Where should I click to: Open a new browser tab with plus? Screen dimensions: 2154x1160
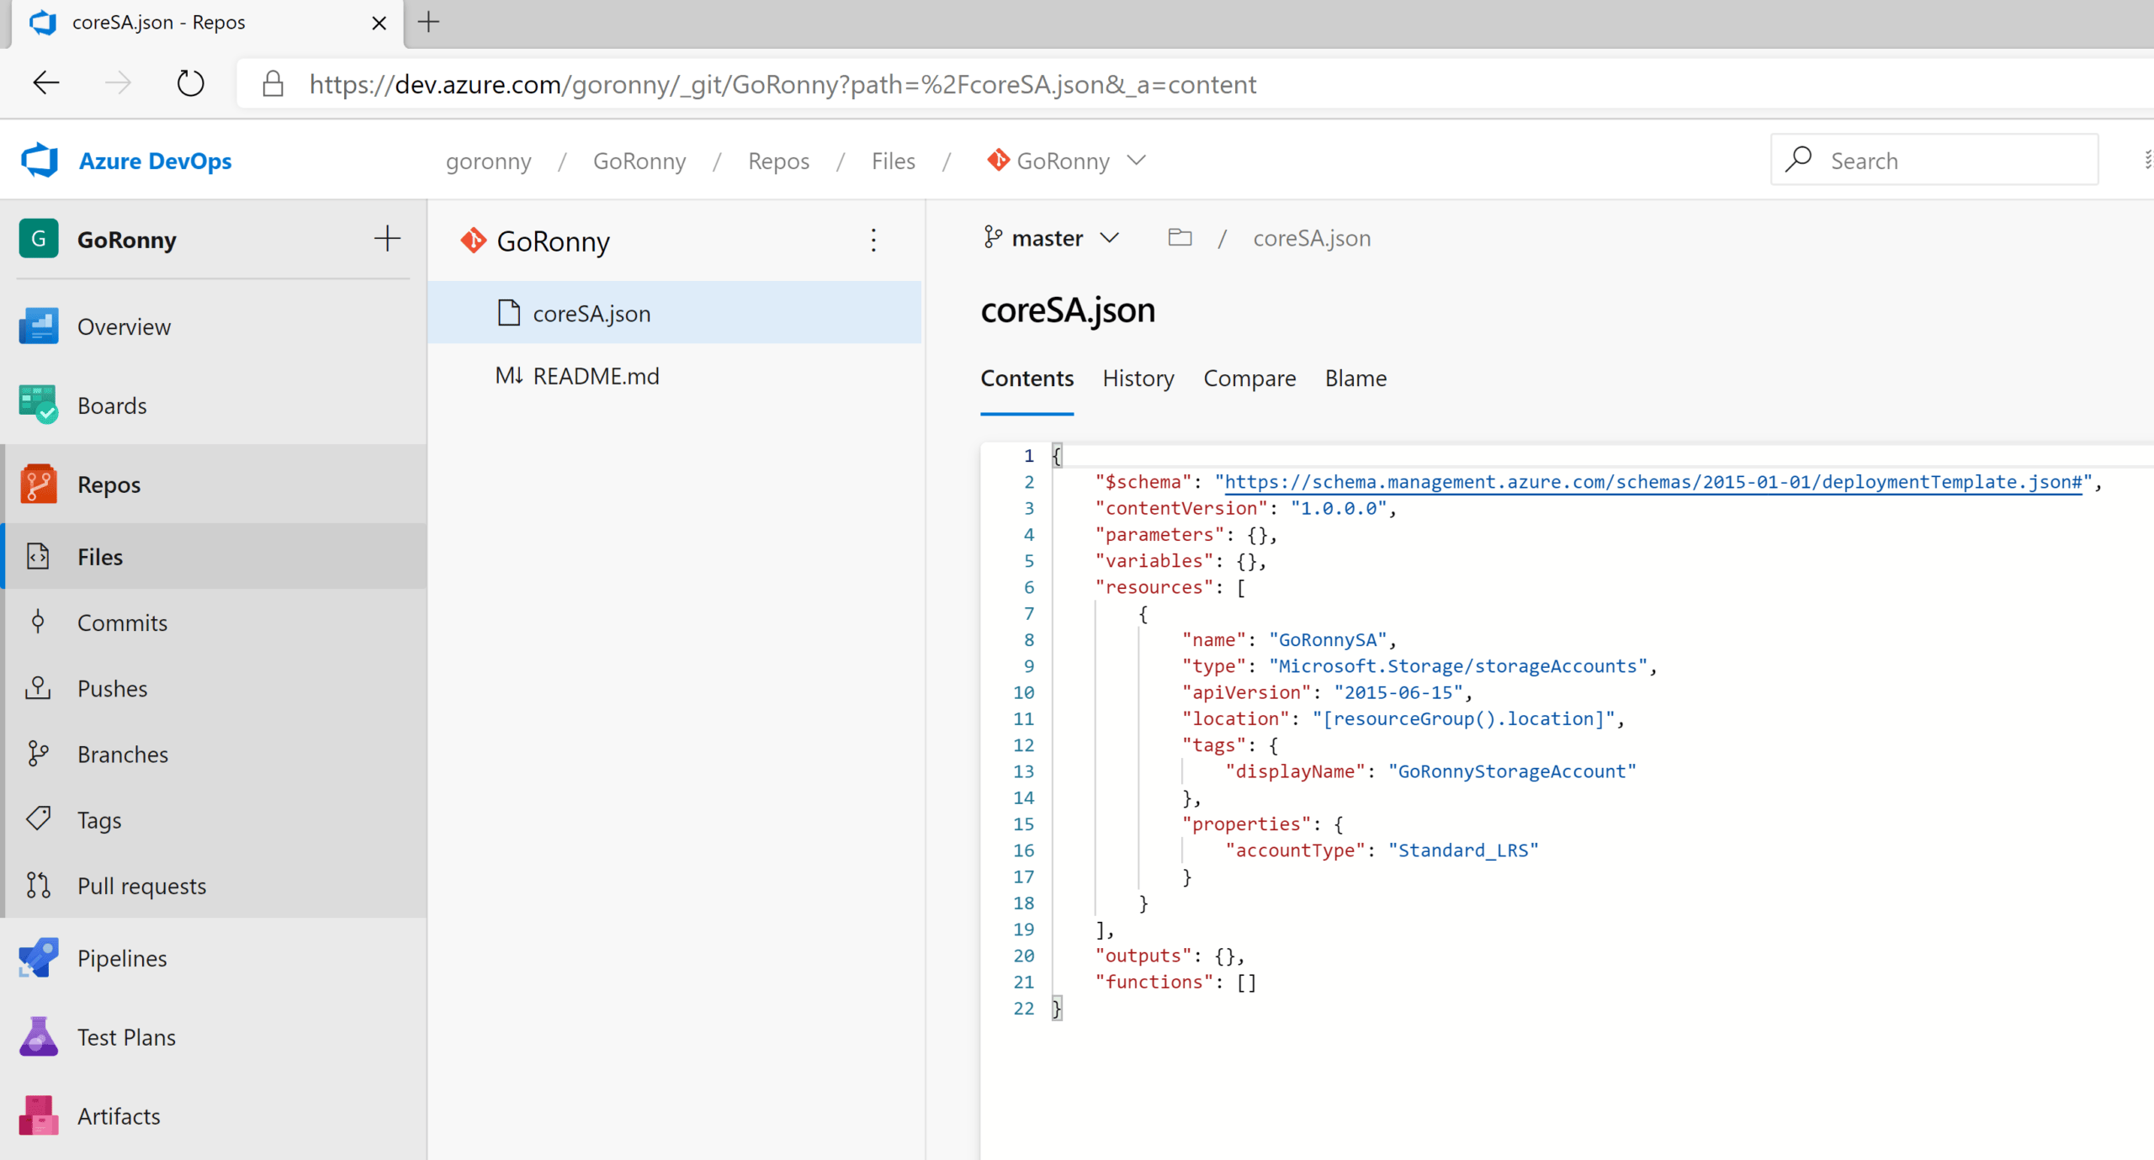click(x=428, y=22)
